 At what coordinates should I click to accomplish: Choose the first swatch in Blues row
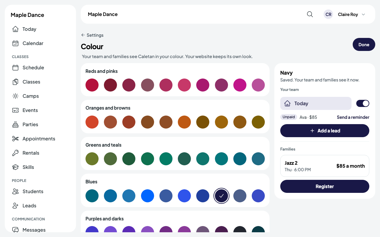[x=92, y=196]
